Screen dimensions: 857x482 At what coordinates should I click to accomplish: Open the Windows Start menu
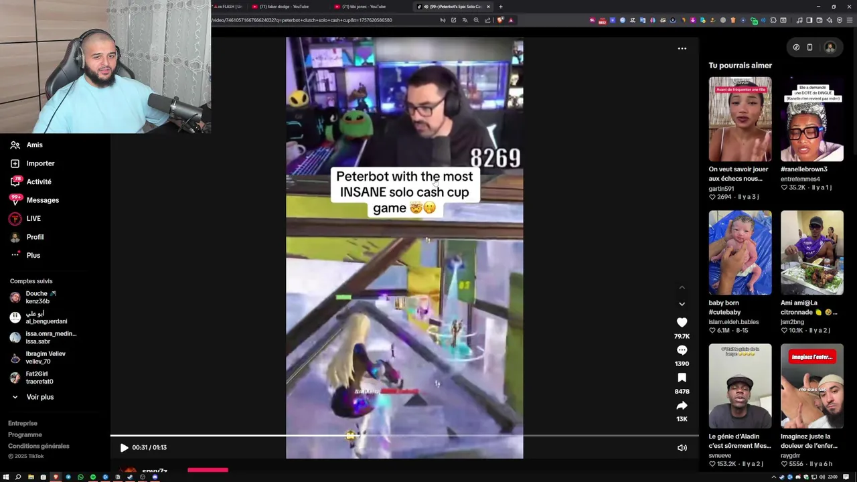[5, 477]
